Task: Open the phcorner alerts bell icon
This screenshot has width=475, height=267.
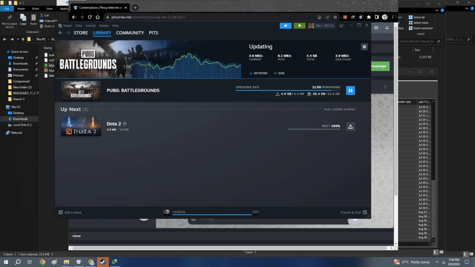Action: click(387, 28)
